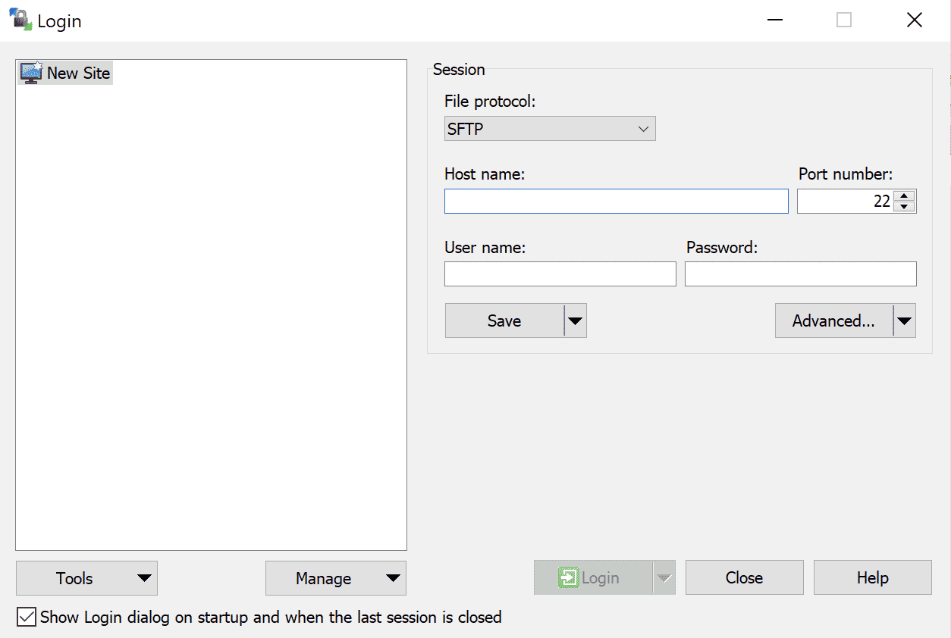Open the Advanced settings button
This screenshot has width=951, height=638.
[x=833, y=321]
